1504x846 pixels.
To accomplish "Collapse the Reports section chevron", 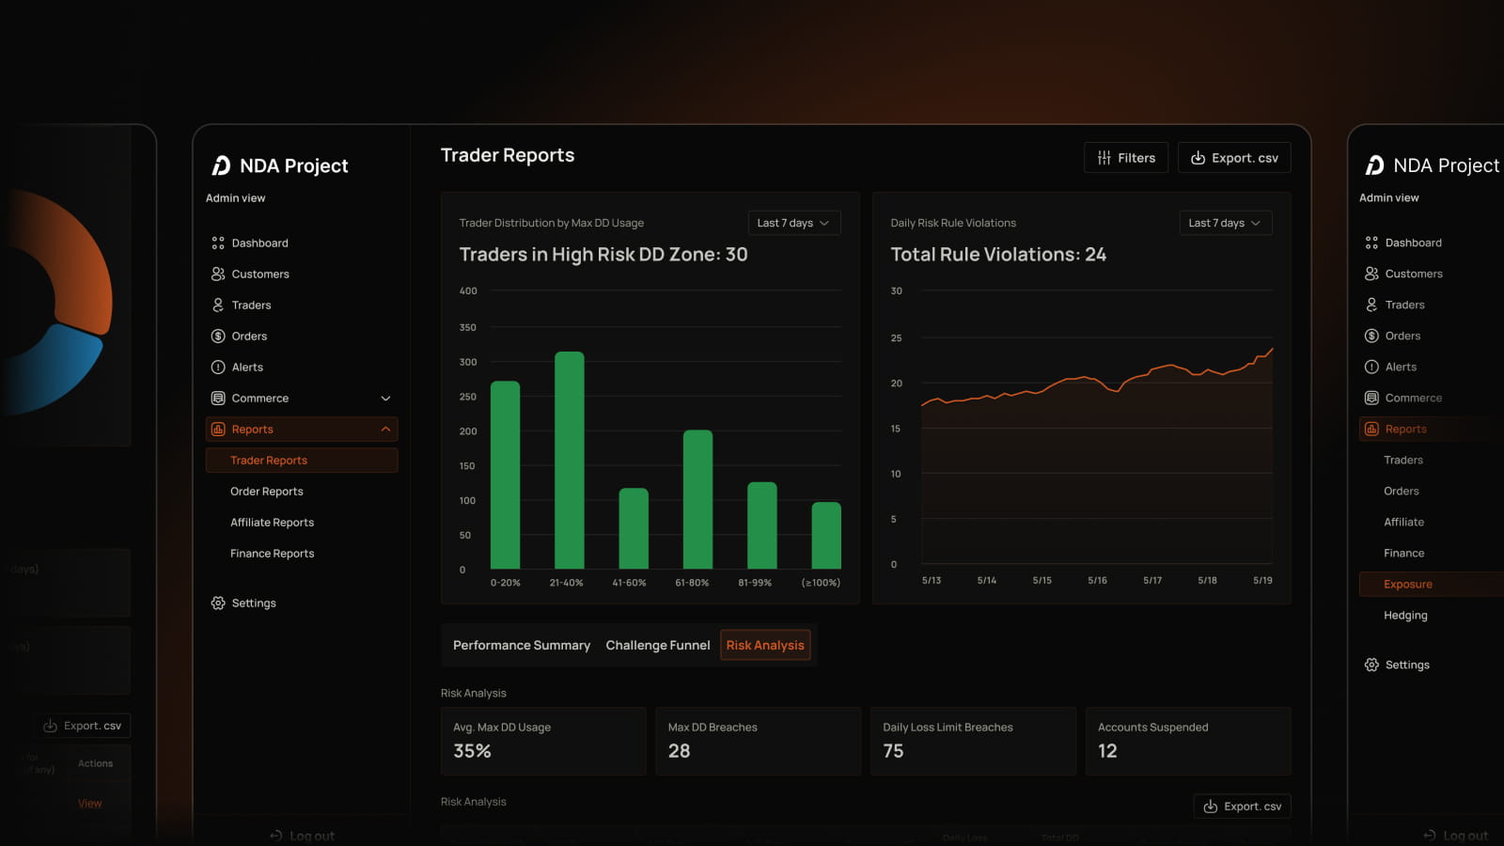I will (x=385, y=429).
